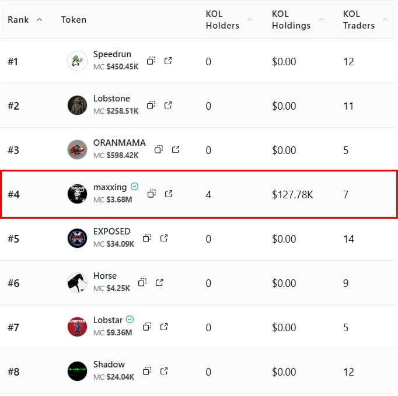Click the EXPOSED token avatar

pos(77,238)
